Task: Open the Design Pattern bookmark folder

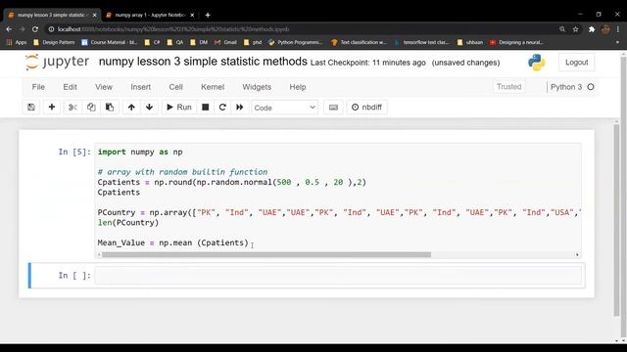Action: point(54,42)
